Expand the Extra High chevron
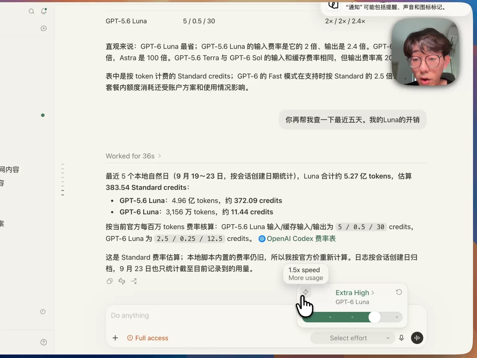Screen dimensions: 477x358 [x=373, y=293]
